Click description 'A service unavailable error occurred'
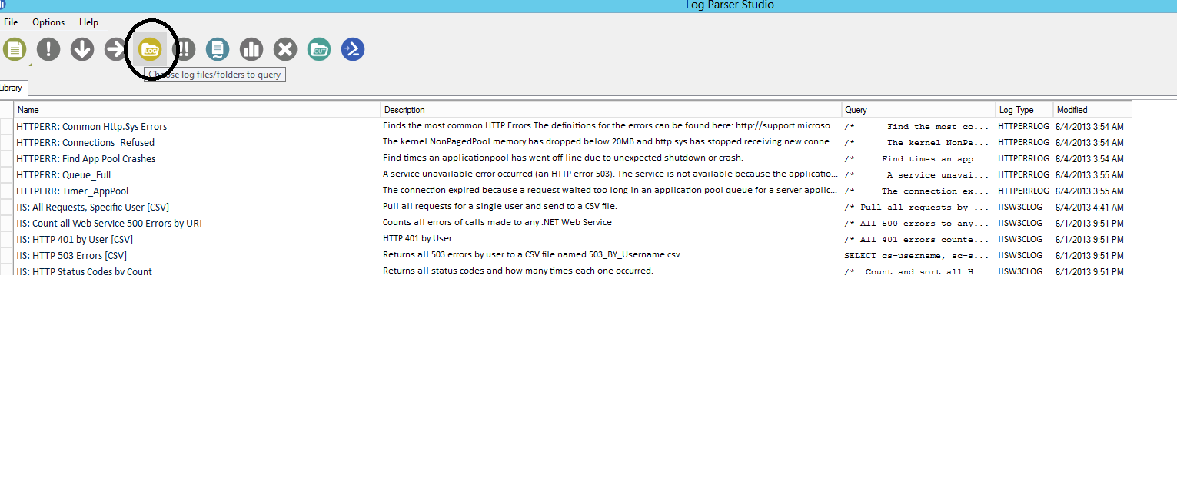The image size is (1177, 498). click(610, 174)
